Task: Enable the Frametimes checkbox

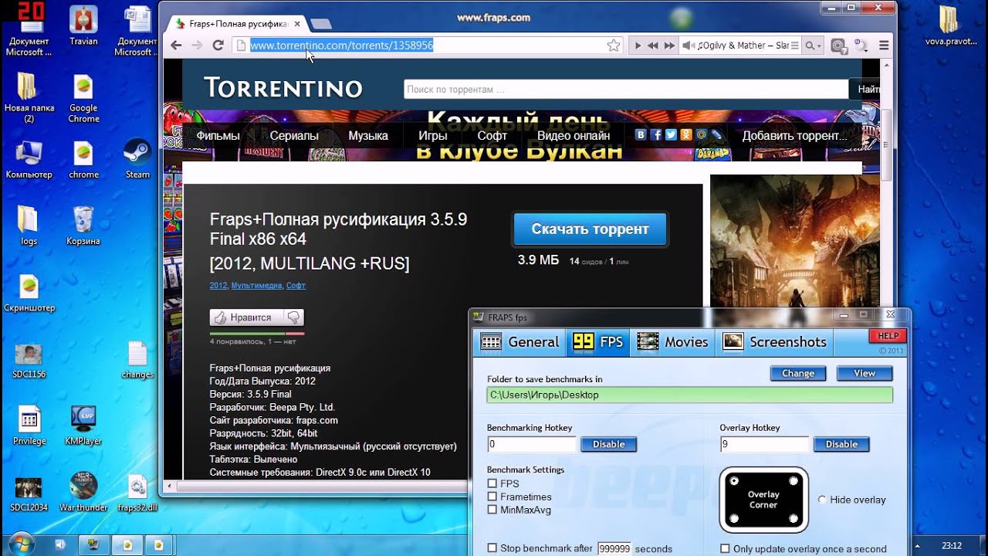Action: coord(492,497)
